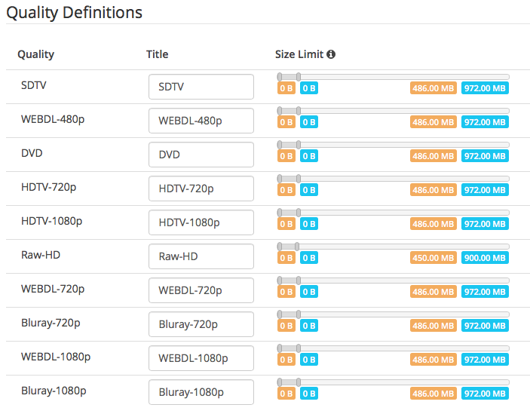Click the DVD size limit slider track
Image resolution: width=530 pixels, height=417 pixels.
pyautogui.click(x=400, y=145)
